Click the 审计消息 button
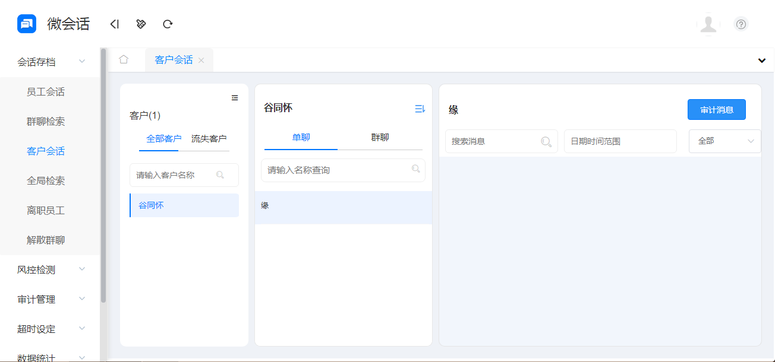Viewport: 775px width, 362px height. [x=717, y=109]
